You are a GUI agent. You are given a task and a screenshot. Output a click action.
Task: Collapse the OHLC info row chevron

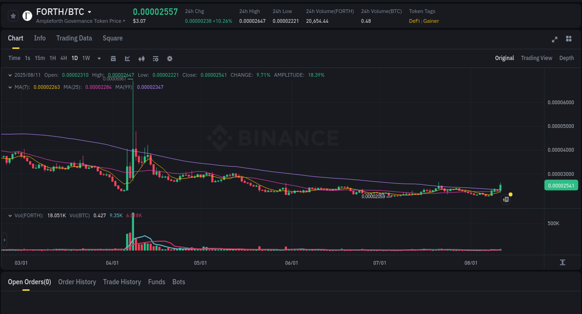point(10,74)
